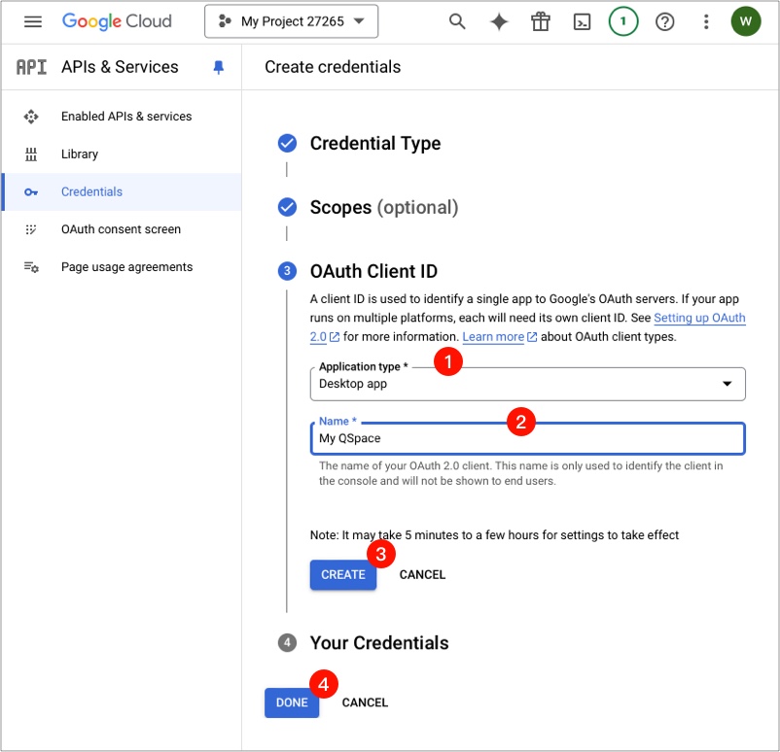Image resolution: width=780 pixels, height=752 pixels.
Task: Open the Application type dropdown
Action: 526,384
